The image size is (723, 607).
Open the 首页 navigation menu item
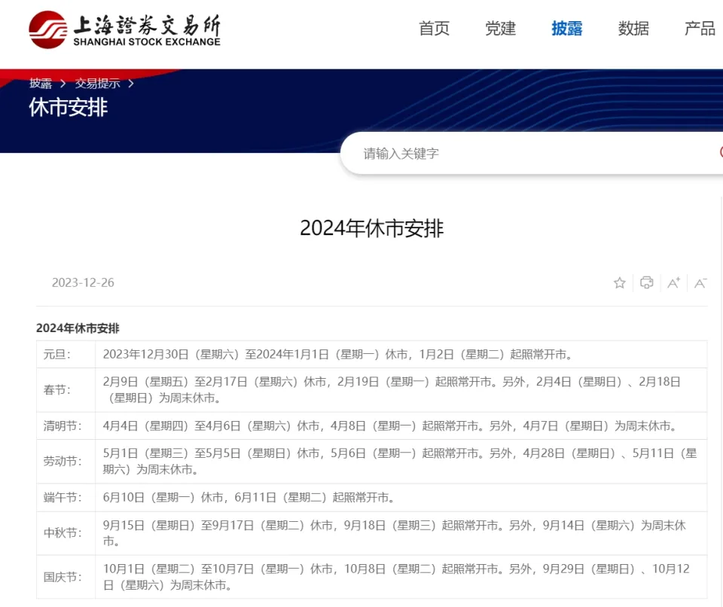point(434,29)
